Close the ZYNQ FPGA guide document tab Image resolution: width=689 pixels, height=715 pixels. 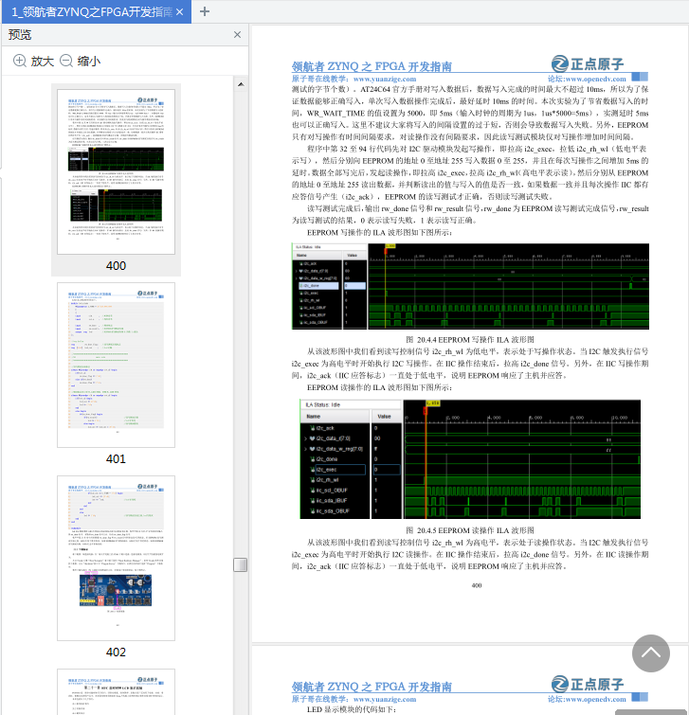[180, 12]
